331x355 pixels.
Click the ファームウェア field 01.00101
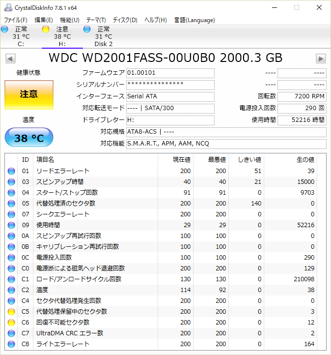pyautogui.click(x=170, y=73)
